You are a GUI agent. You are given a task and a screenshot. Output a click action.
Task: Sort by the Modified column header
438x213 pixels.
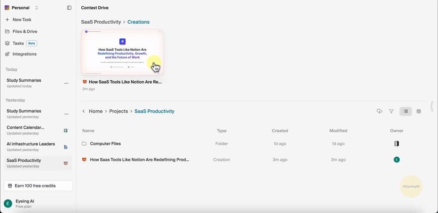click(x=338, y=131)
